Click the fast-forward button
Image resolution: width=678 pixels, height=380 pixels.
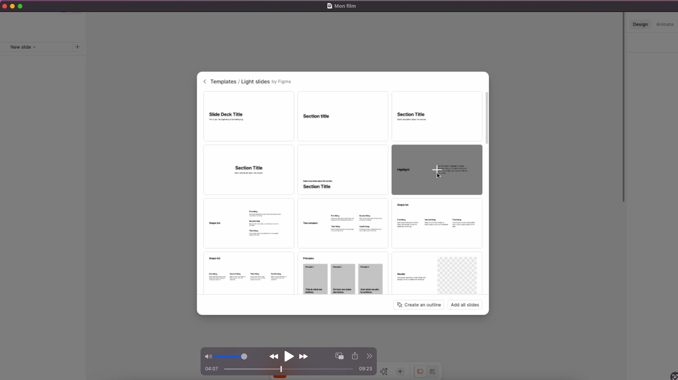tap(304, 356)
